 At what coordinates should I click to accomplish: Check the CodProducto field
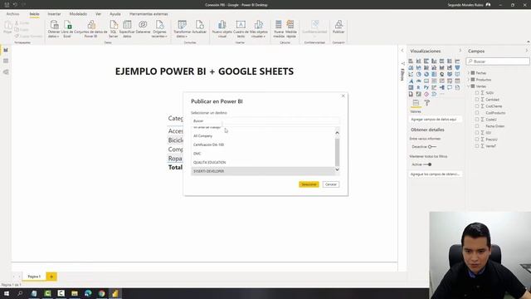477,113
